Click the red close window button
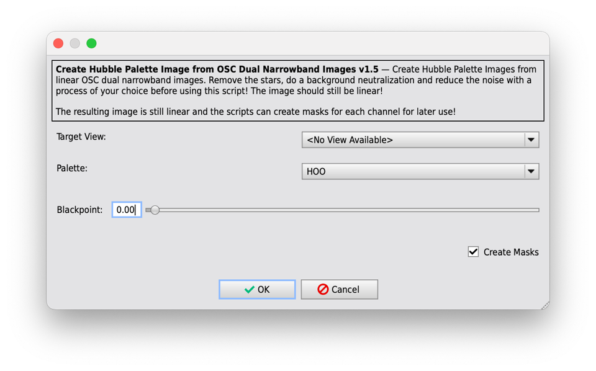Image resolution: width=596 pixels, height=371 pixels. [58, 43]
